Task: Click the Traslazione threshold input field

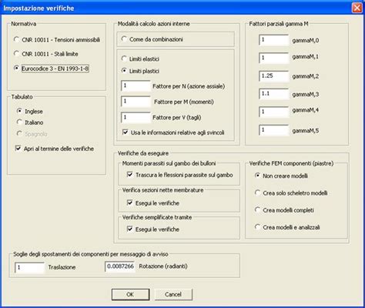Action: [29, 267]
